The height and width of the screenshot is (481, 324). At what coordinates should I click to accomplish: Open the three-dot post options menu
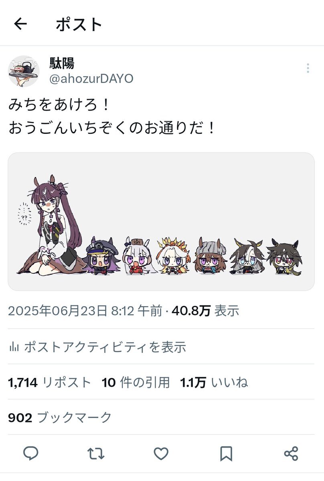[x=308, y=68]
